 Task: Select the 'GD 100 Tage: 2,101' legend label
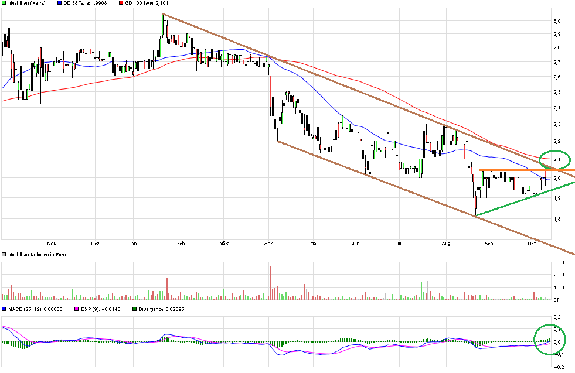point(147,3)
